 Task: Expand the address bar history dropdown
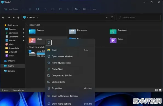click(107, 17)
